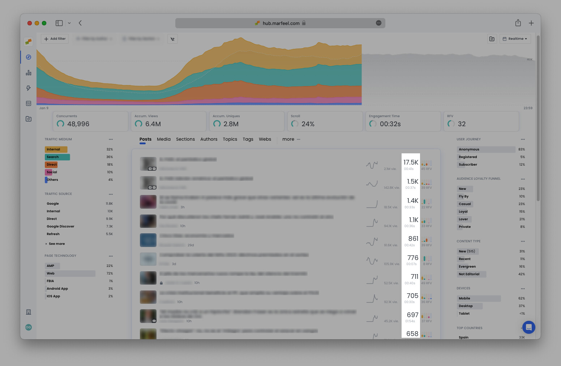Toggle the Search traffic medium filter
561x366 pixels.
(57, 157)
